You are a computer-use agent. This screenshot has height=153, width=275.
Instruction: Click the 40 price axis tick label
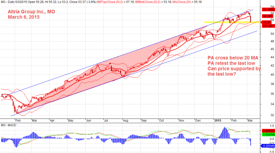click(x=272, y=75)
